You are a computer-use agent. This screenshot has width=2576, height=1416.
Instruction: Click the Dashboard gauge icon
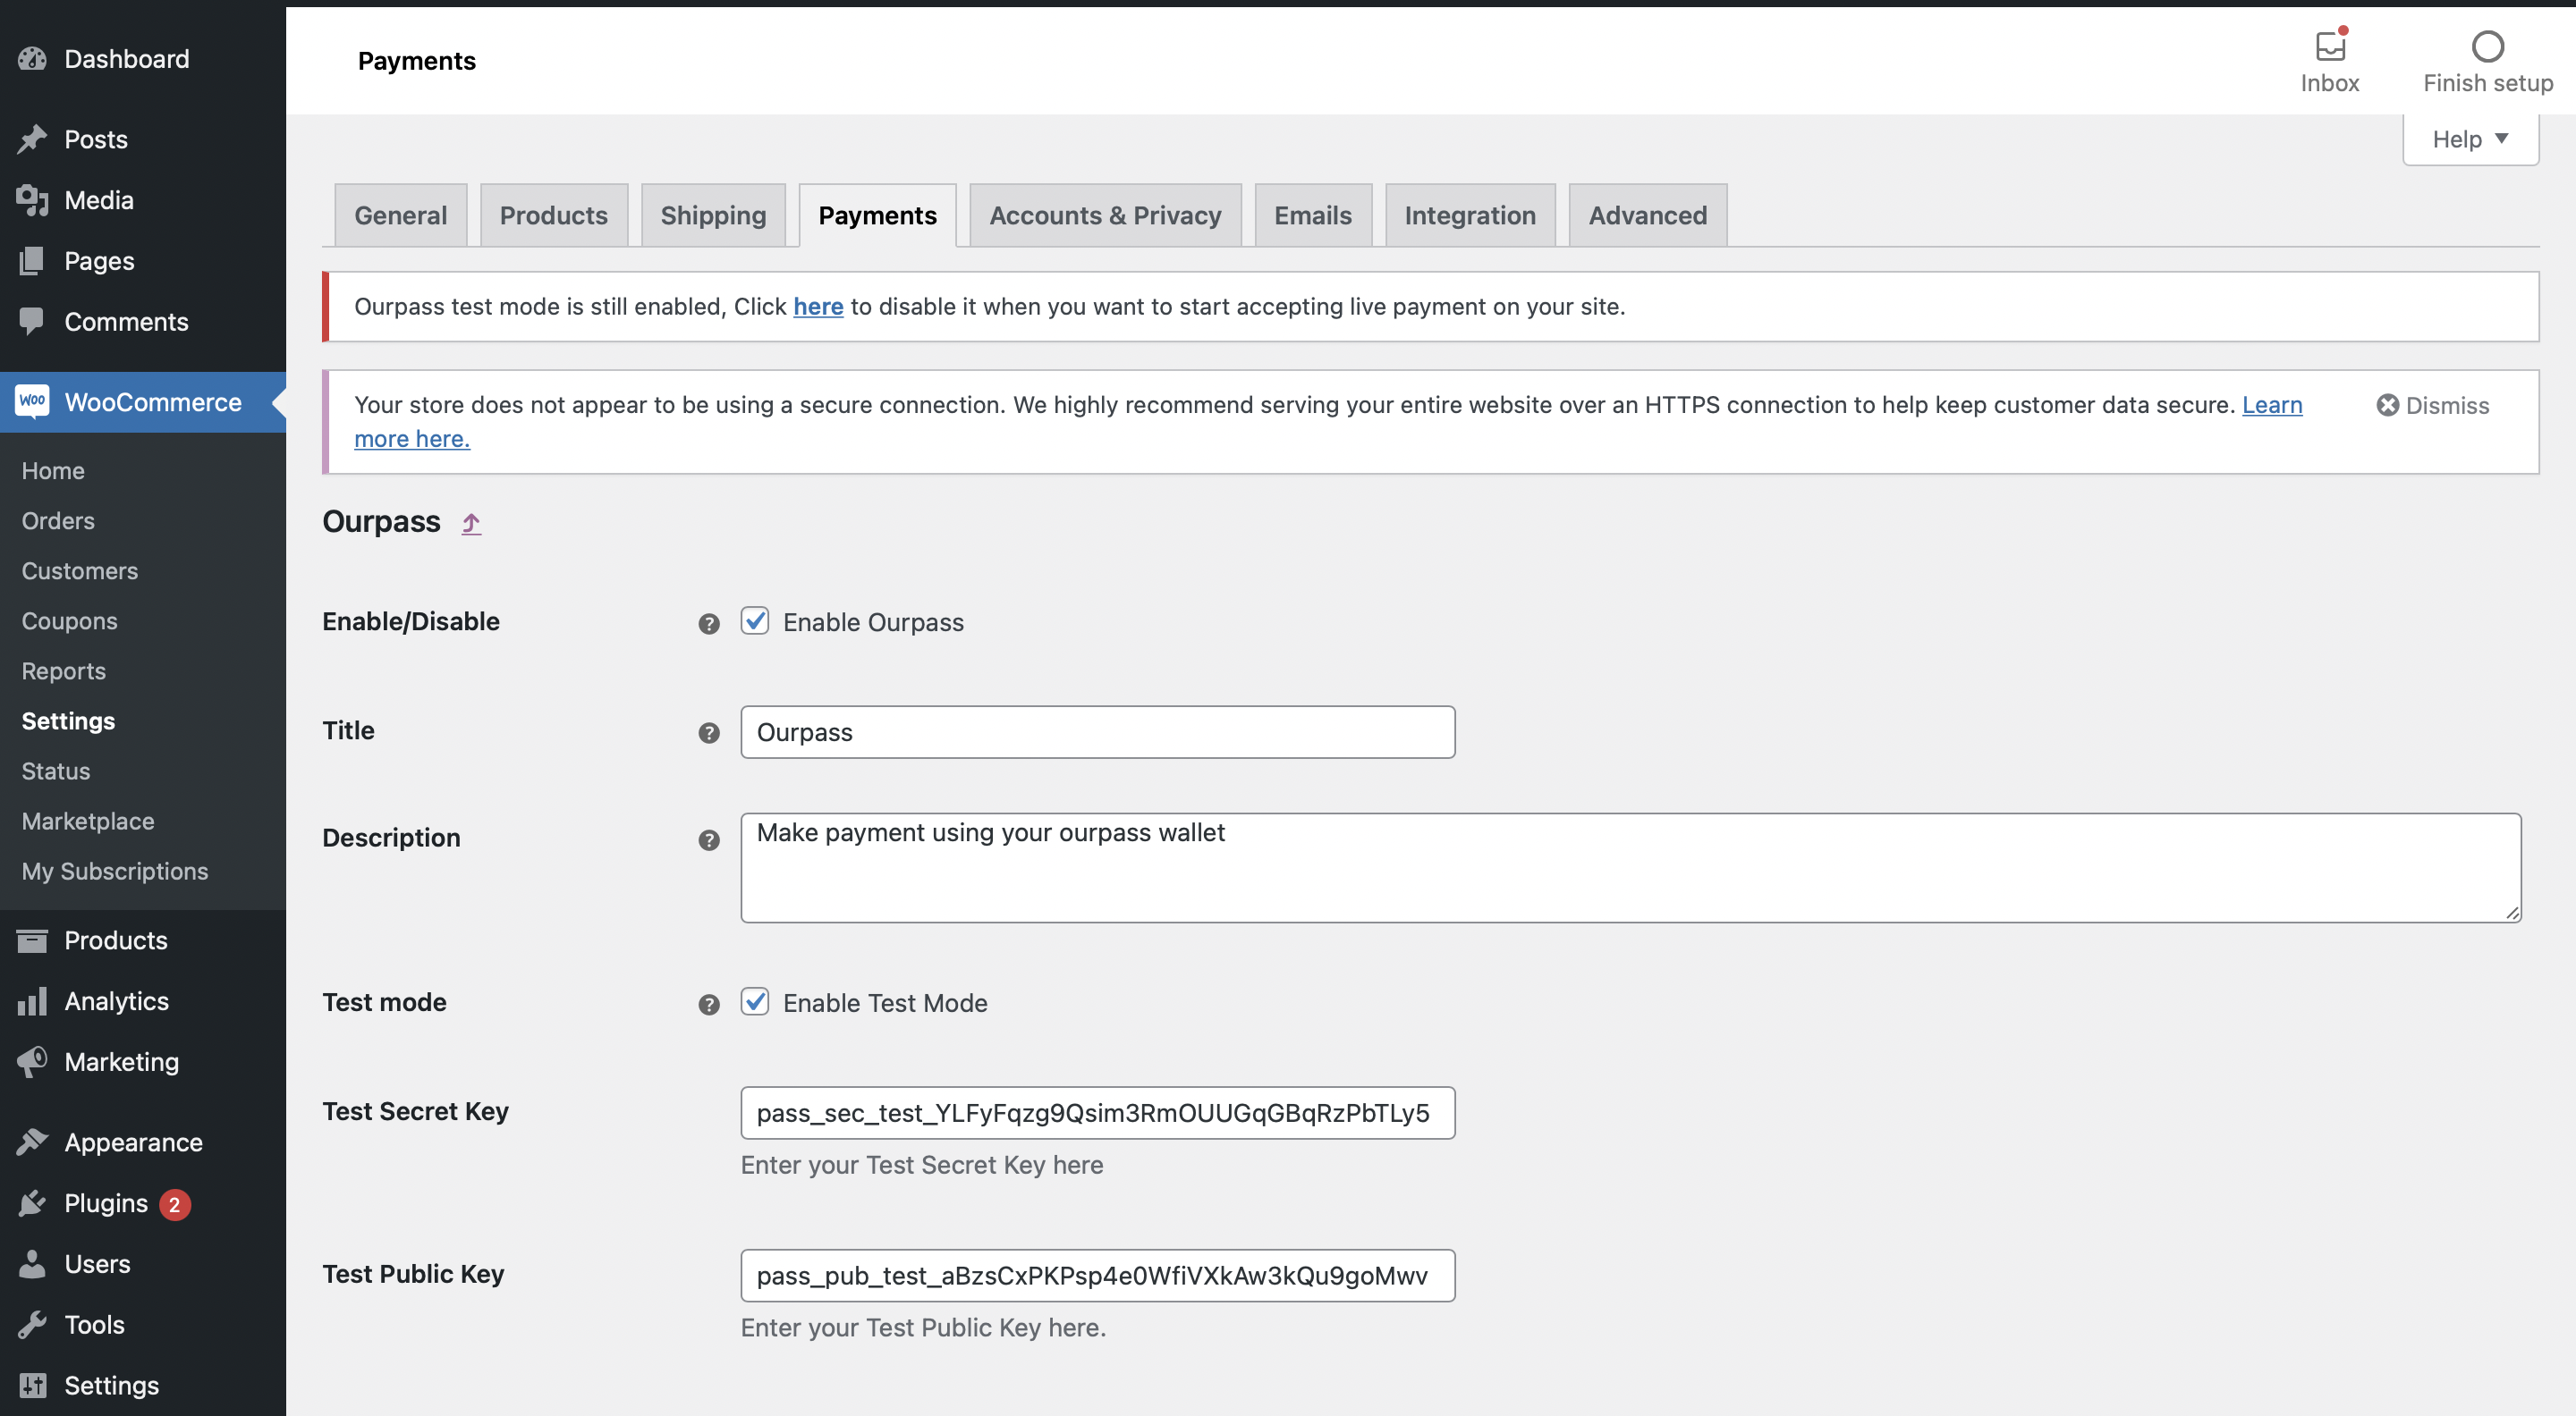click(x=32, y=59)
